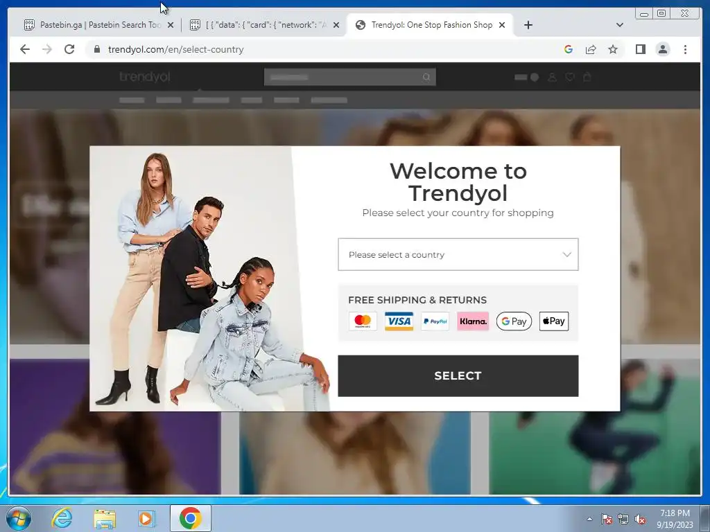
Task: Open Windows Explorer from taskbar
Action: click(105, 519)
